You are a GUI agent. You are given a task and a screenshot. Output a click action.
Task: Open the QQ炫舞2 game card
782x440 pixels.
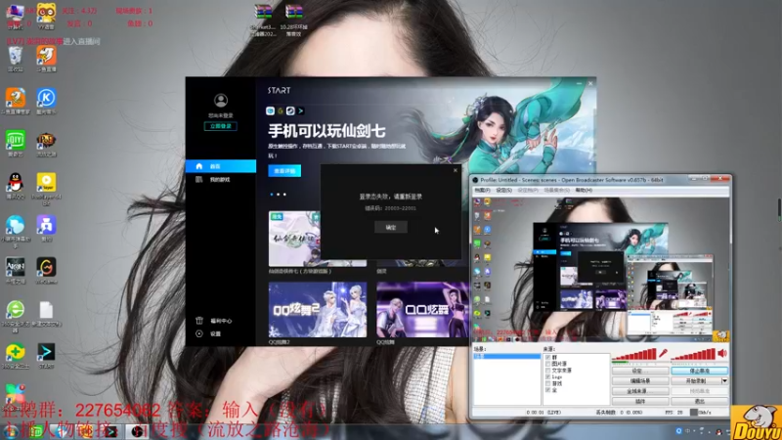pyautogui.click(x=318, y=310)
